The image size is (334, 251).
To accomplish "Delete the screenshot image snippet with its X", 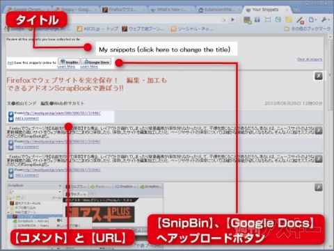I will click(x=319, y=187).
